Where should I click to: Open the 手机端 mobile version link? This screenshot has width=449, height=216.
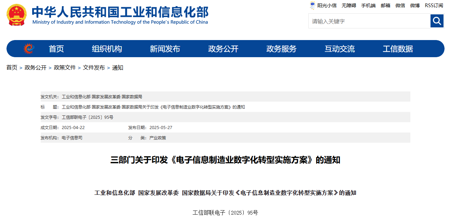pos(368,5)
